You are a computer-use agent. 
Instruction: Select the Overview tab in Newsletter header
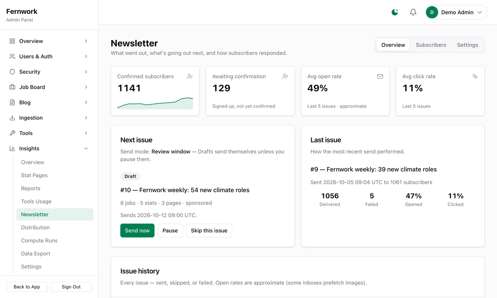[x=393, y=45]
